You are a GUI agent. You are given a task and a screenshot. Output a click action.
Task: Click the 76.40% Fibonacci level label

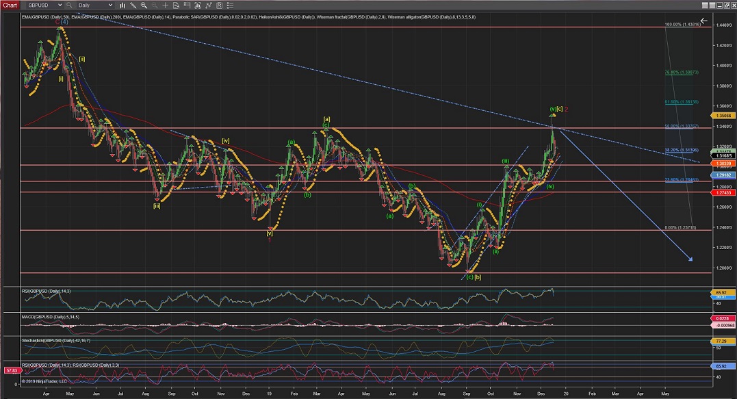click(x=682, y=73)
